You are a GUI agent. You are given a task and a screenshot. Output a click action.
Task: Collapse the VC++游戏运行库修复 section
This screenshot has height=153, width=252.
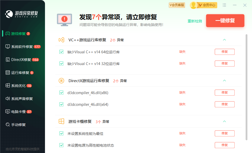tap(224, 40)
